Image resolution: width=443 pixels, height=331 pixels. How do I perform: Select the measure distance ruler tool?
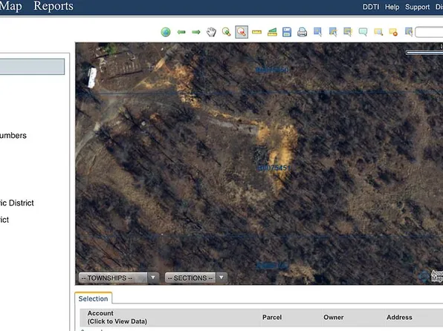tap(256, 32)
